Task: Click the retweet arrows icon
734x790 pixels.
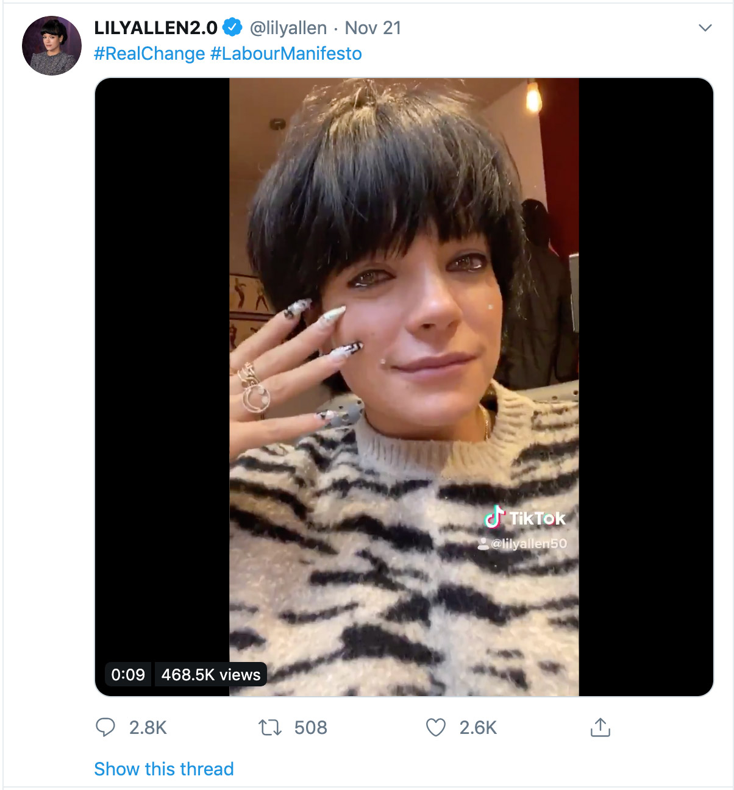Action: (x=269, y=727)
